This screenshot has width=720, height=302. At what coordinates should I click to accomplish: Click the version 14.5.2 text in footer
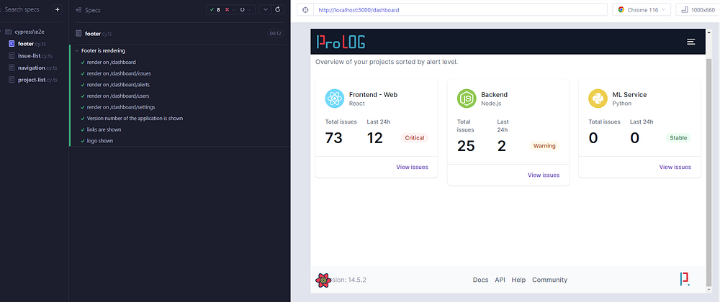coord(349,280)
